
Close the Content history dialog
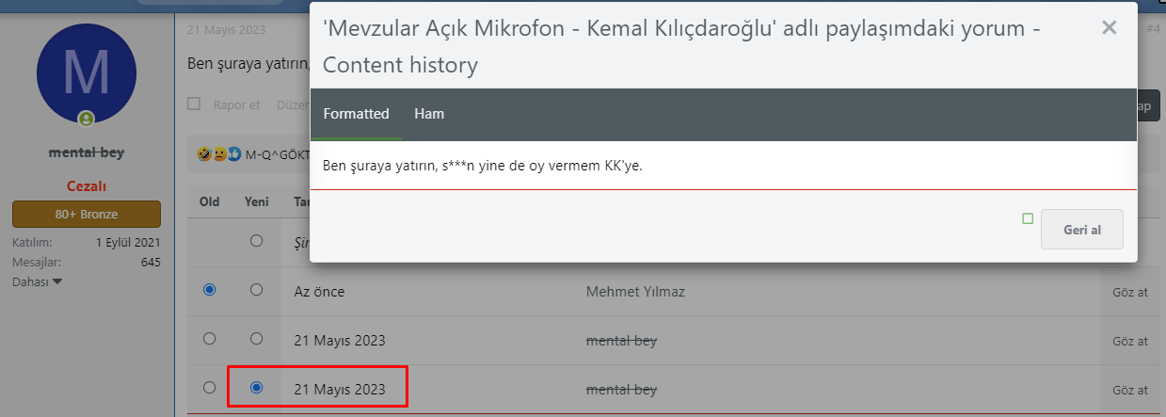(1109, 28)
